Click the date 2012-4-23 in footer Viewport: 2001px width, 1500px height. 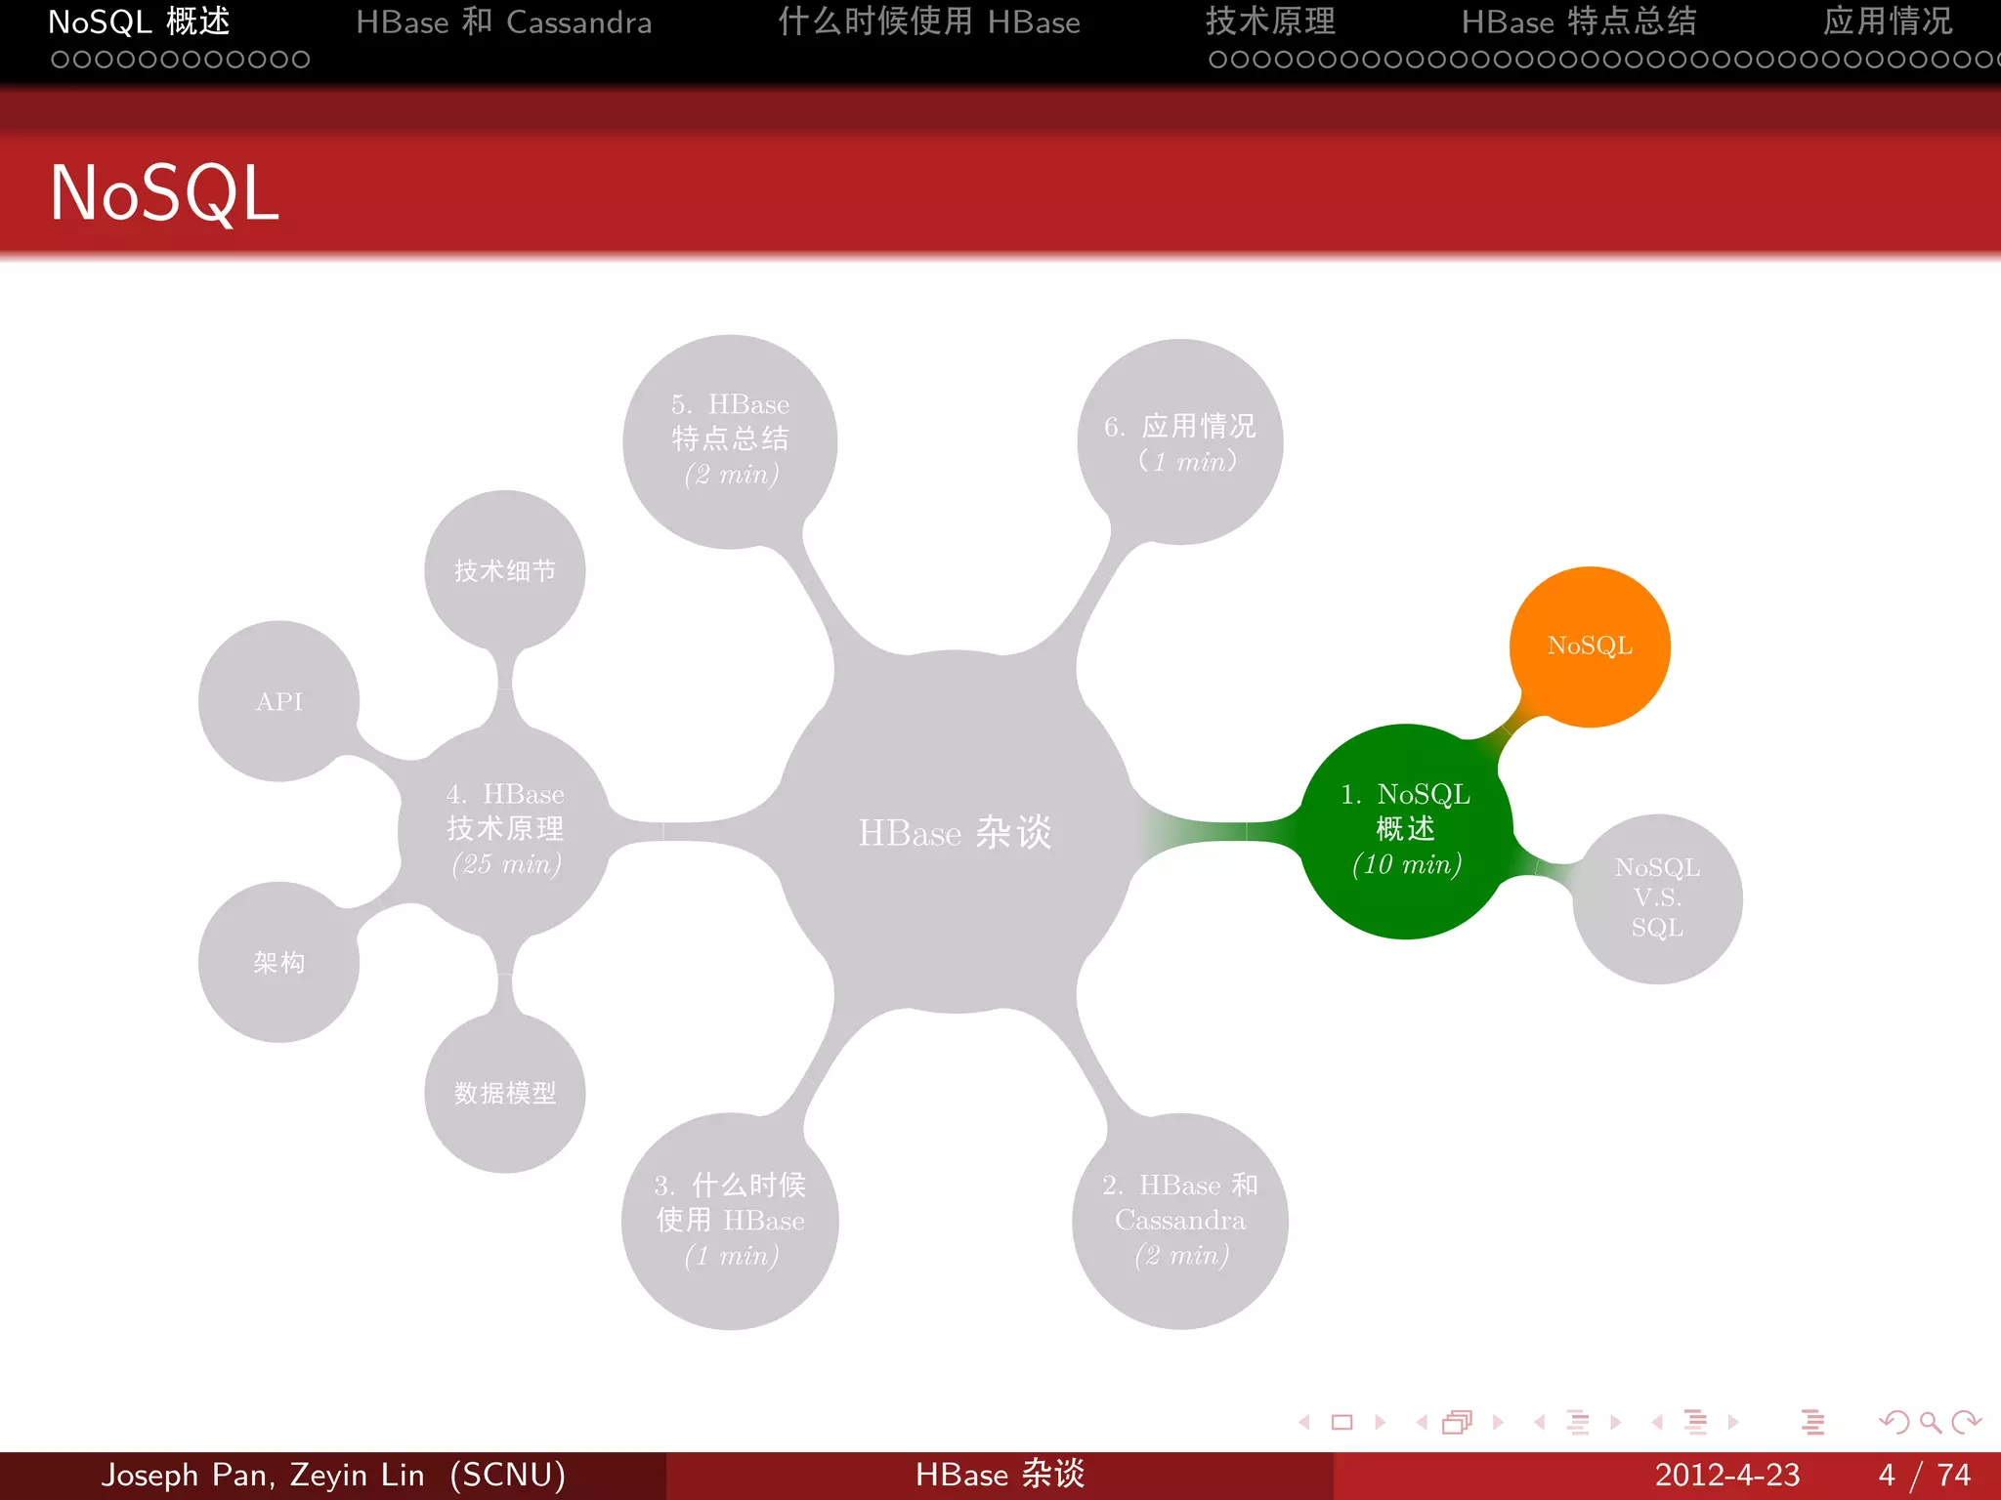click(x=1726, y=1475)
